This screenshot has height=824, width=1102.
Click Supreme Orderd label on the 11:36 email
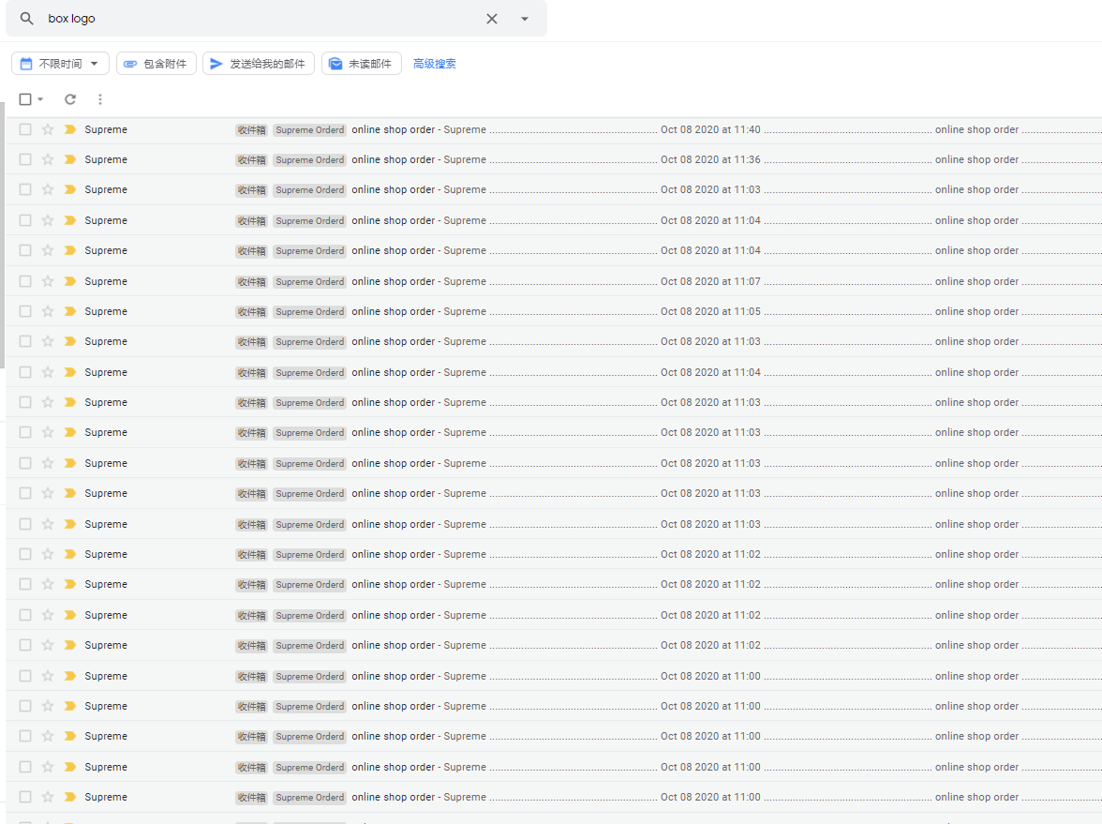pyautogui.click(x=310, y=160)
